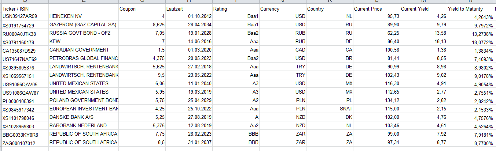Select the Laufzeit header cell
496x151 pixels.
click(188, 8)
